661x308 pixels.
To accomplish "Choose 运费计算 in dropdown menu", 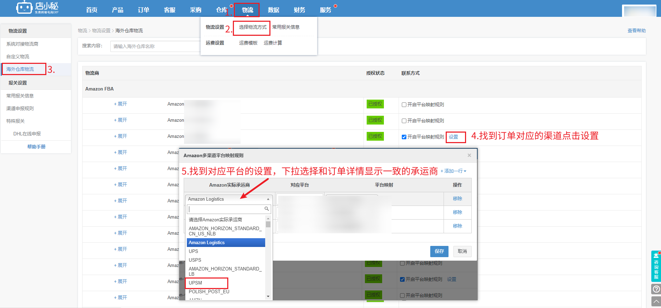I will (x=273, y=43).
